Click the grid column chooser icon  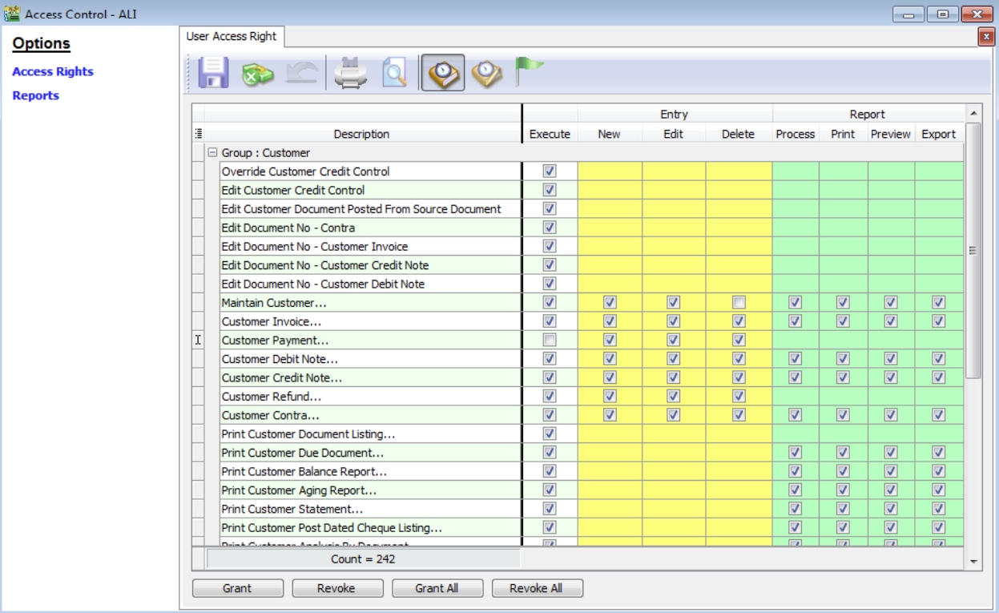click(198, 134)
